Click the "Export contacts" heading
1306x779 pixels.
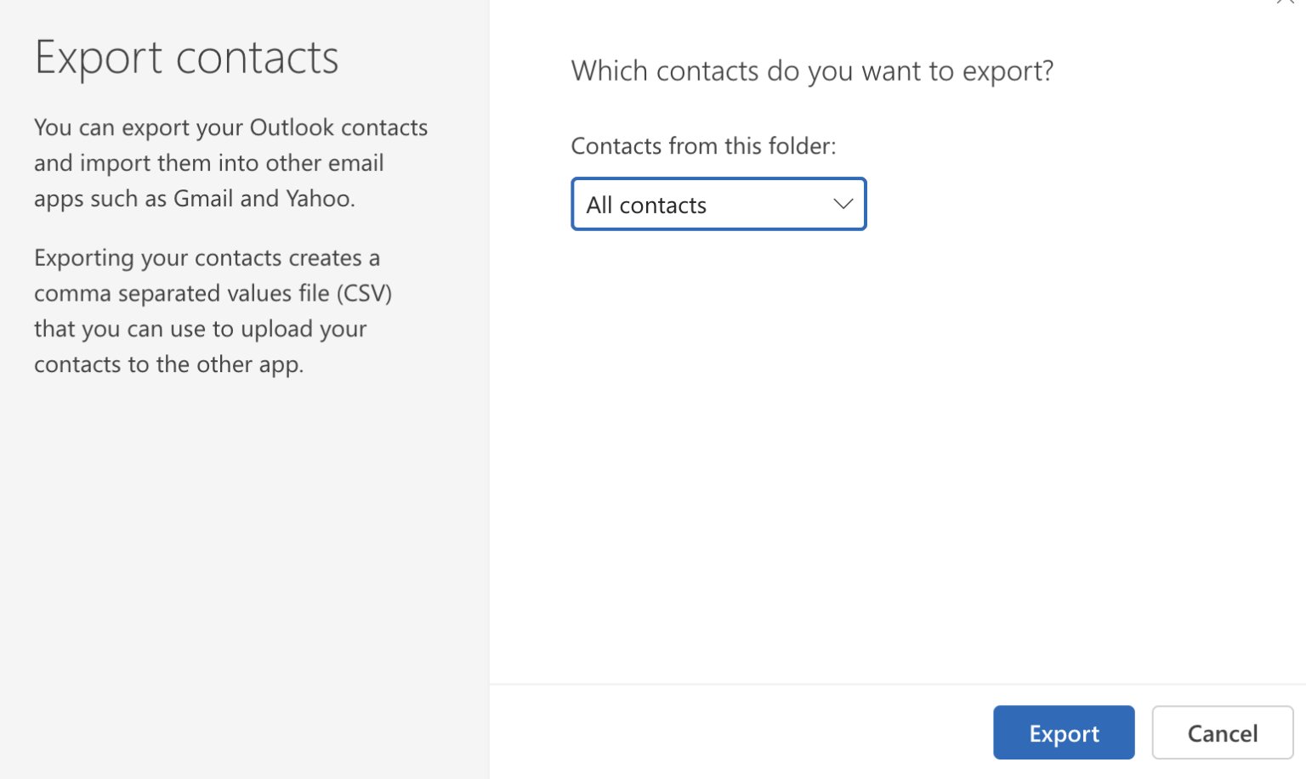(186, 56)
